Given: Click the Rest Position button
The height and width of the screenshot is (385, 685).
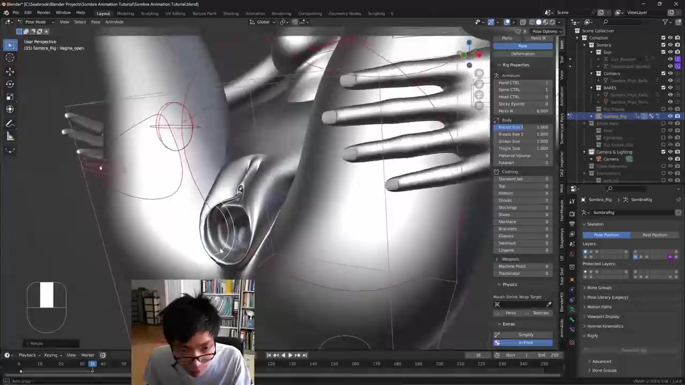Looking at the screenshot, I should (x=654, y=235).
